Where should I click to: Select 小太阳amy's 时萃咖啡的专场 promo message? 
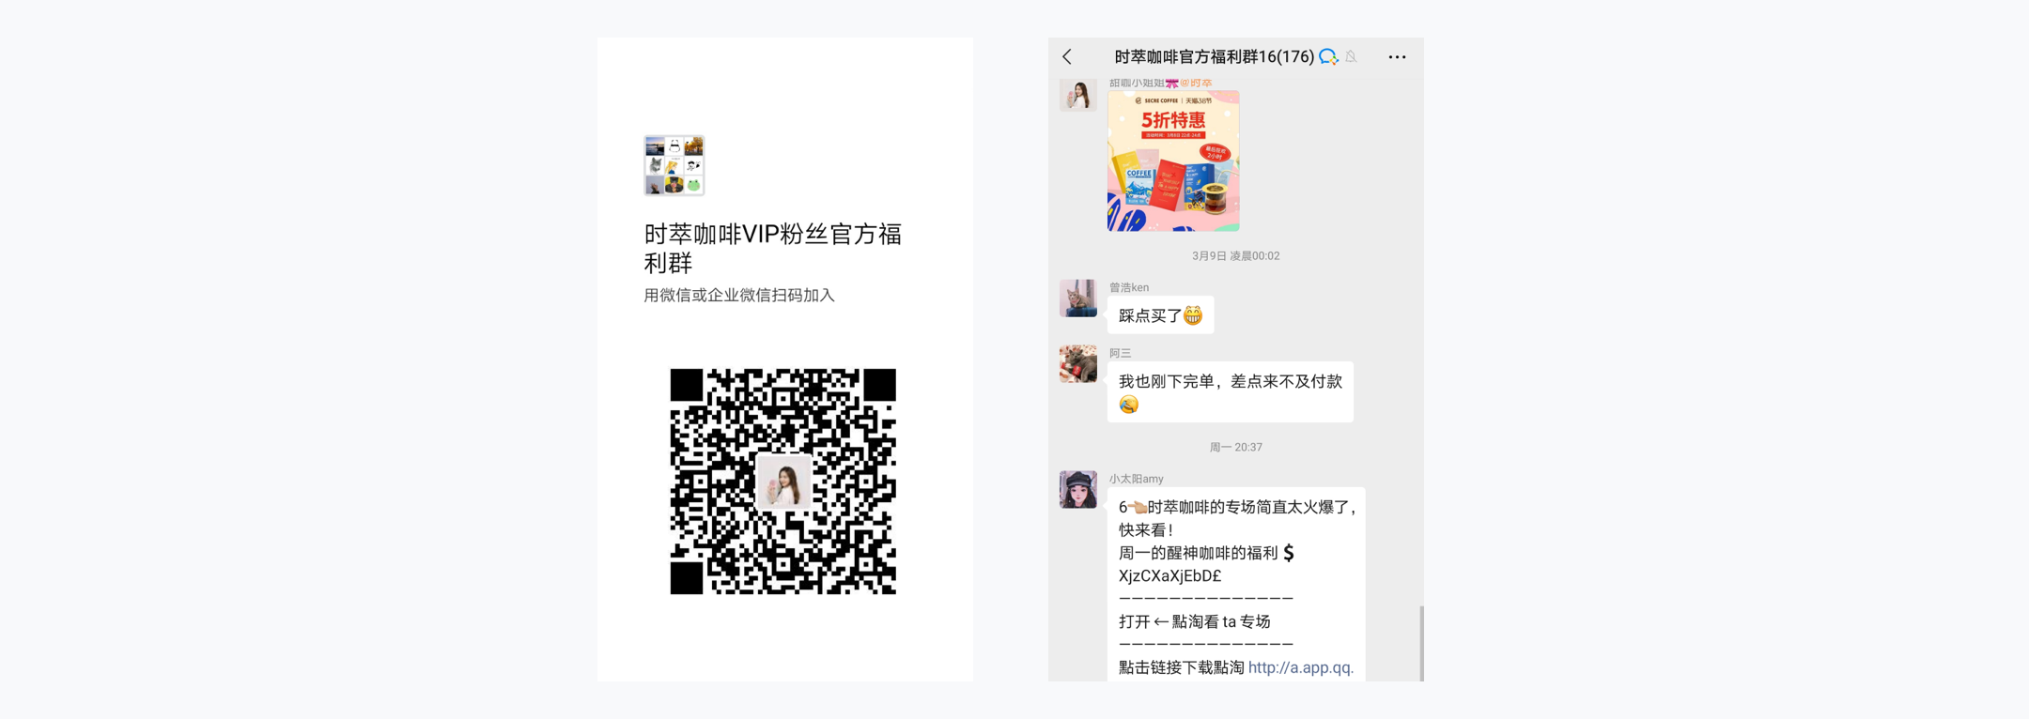pos(1236,586)
